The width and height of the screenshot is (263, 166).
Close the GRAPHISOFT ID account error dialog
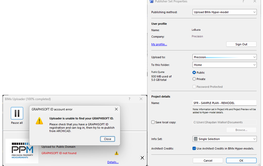(x=108, y=139)
